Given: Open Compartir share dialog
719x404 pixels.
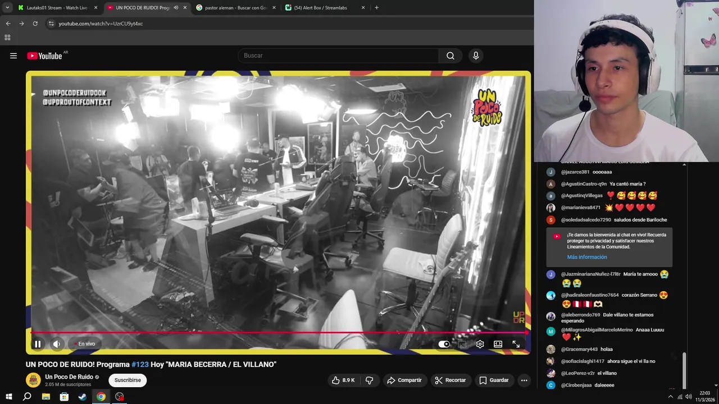Looking at the screenshot, I should (404, 380).
